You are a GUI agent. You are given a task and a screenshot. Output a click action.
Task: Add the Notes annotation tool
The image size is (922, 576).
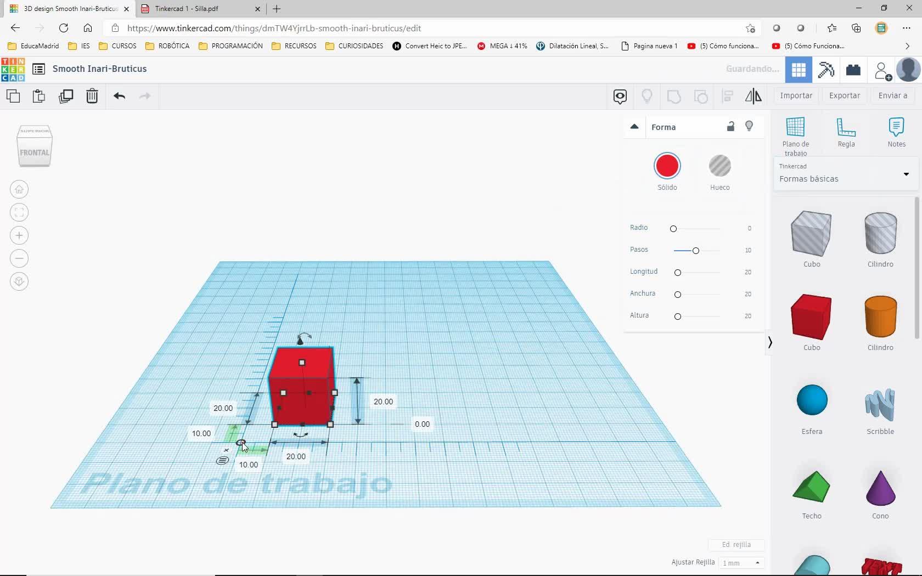click(896, 133)
